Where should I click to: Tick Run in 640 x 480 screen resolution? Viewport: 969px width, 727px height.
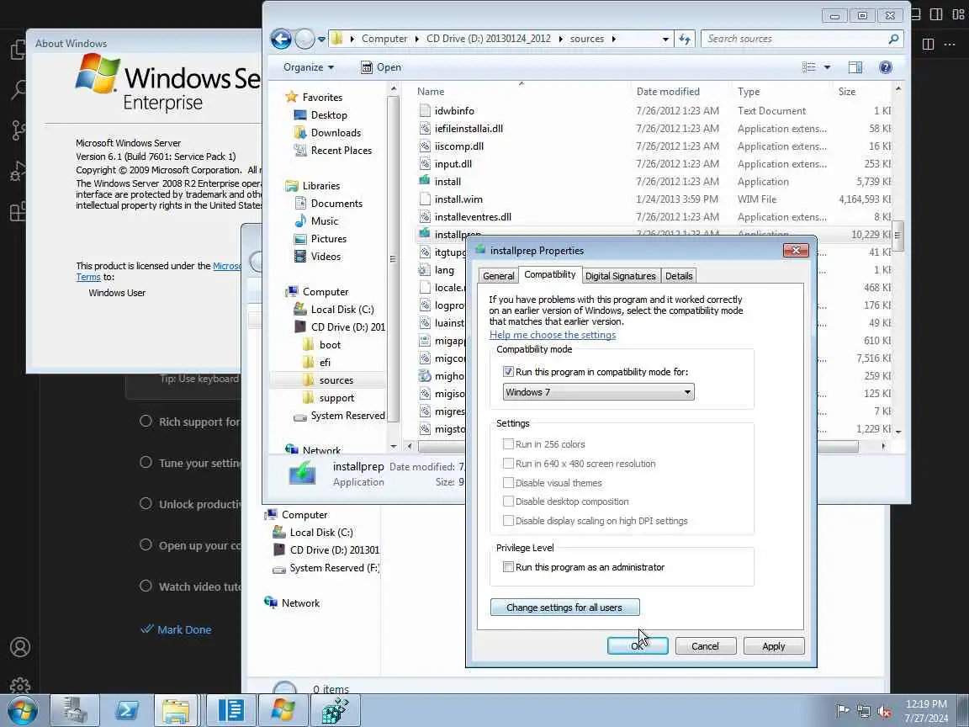508,463
